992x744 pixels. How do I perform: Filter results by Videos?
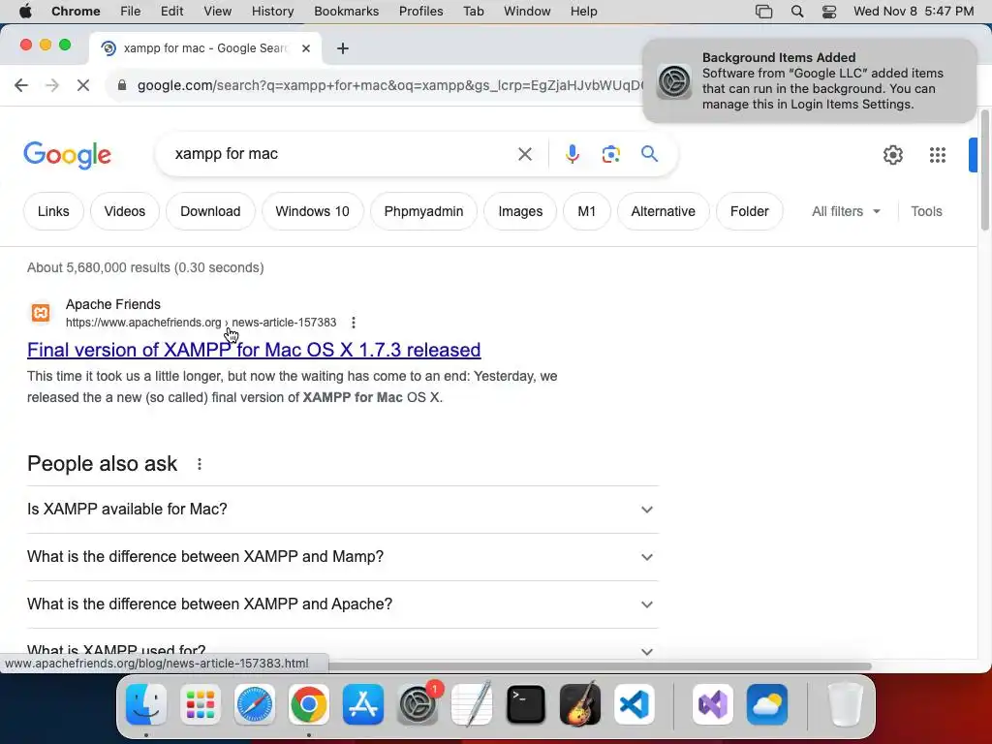pyautogui.click(x=125, y=211)
